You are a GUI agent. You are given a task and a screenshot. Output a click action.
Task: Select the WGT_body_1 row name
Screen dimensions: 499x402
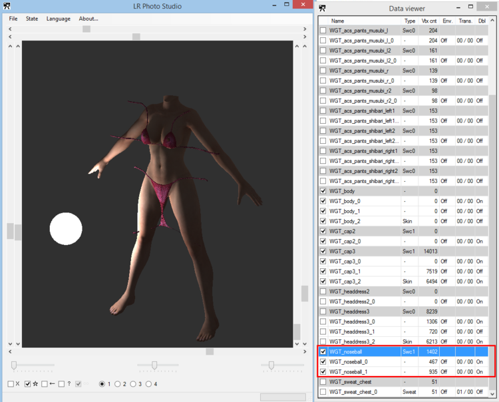point(345,211)
